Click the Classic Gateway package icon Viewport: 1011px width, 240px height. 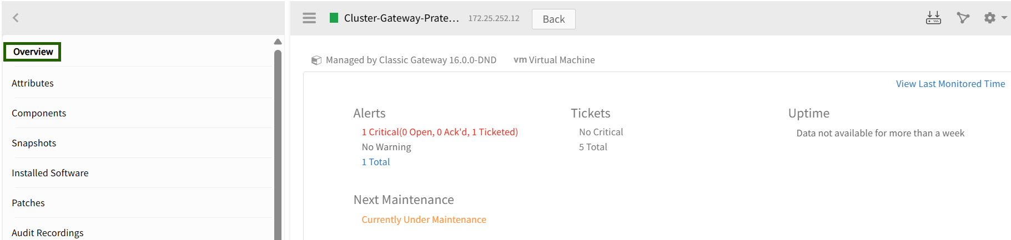point(316,60)
